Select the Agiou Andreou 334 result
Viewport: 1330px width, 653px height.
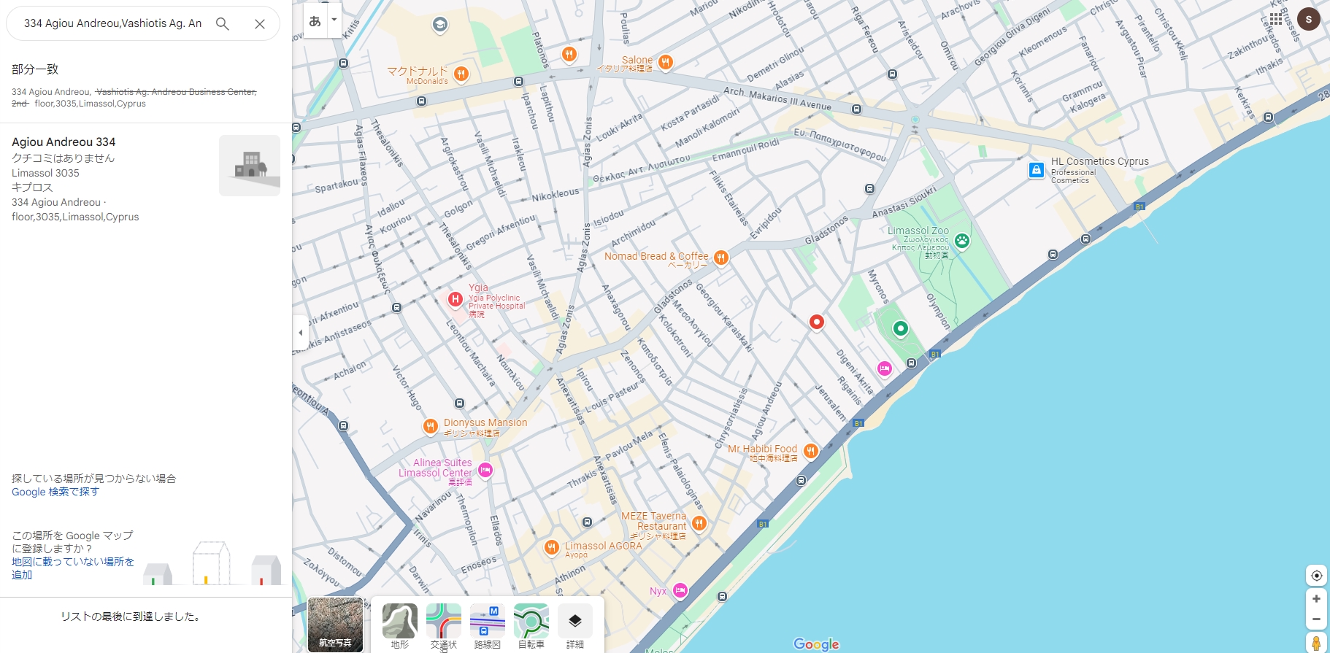[x=146, y=179]
